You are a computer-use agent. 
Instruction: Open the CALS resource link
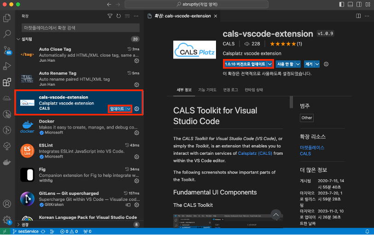[x=305, y=154]
